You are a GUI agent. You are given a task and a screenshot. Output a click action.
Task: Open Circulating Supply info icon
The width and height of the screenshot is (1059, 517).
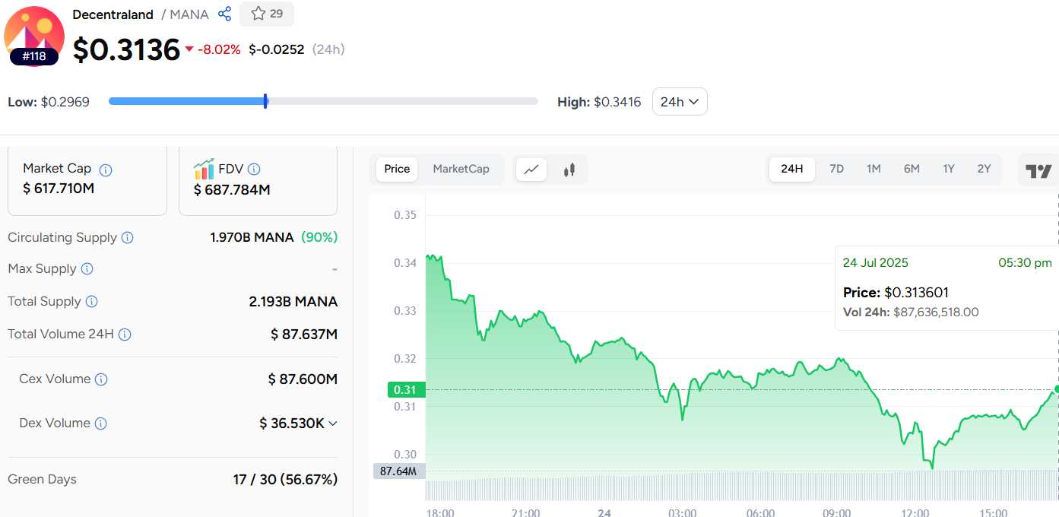point(128,238)
